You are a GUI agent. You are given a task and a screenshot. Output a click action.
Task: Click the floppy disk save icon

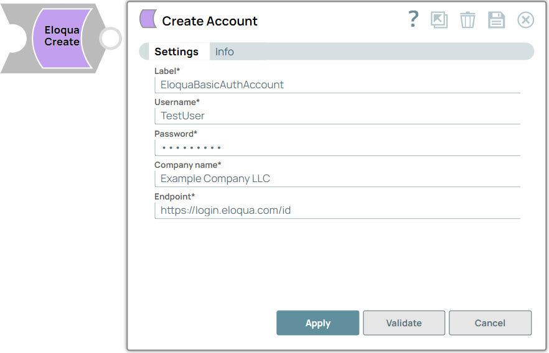point(497,20)
